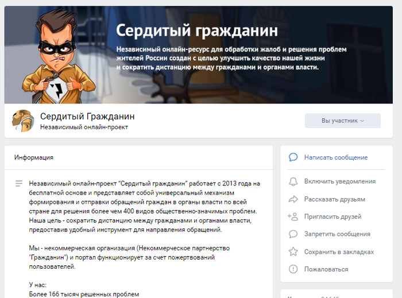Click the Независимый онлайн-проект subtitle
The image size is (402, 298).
tap(84, 127)
